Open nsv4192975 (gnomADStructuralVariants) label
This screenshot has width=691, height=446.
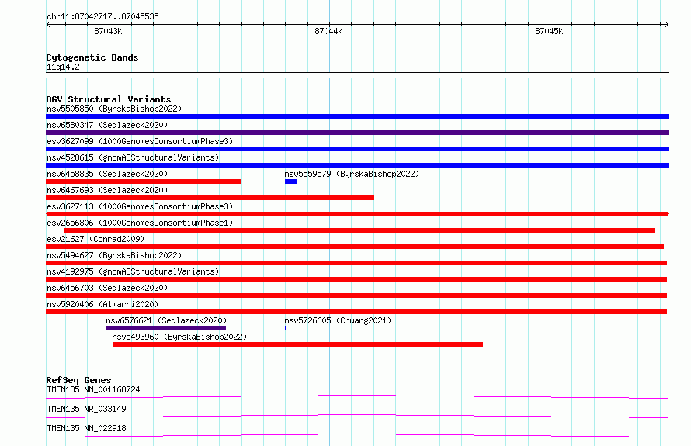coord(133,271)
